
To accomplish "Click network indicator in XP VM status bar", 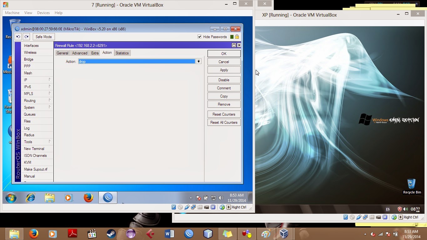I will tap(365, 217).
